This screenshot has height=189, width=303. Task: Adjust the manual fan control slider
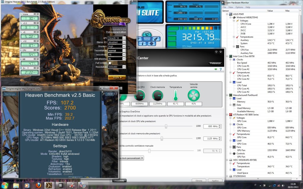tap(149, 151)
